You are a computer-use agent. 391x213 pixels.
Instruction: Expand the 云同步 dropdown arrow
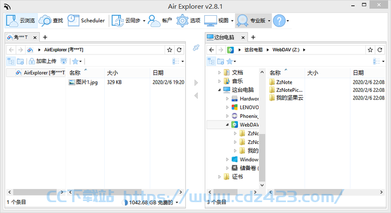pyautogui.click(x=144, y=21)
